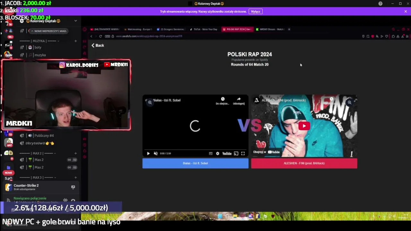Open the server with 647 badge
This screenshot has width=411, height=231.
click(9, 142)
